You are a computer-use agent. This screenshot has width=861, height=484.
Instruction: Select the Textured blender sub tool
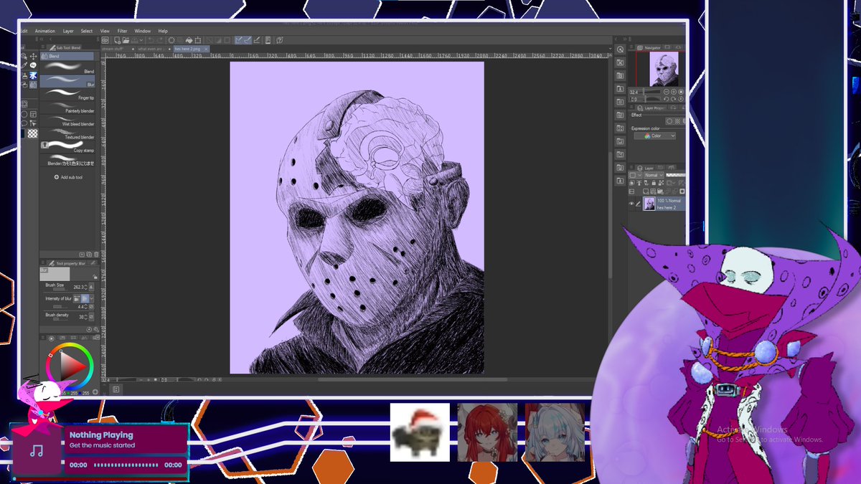click(x=67, y=133)
